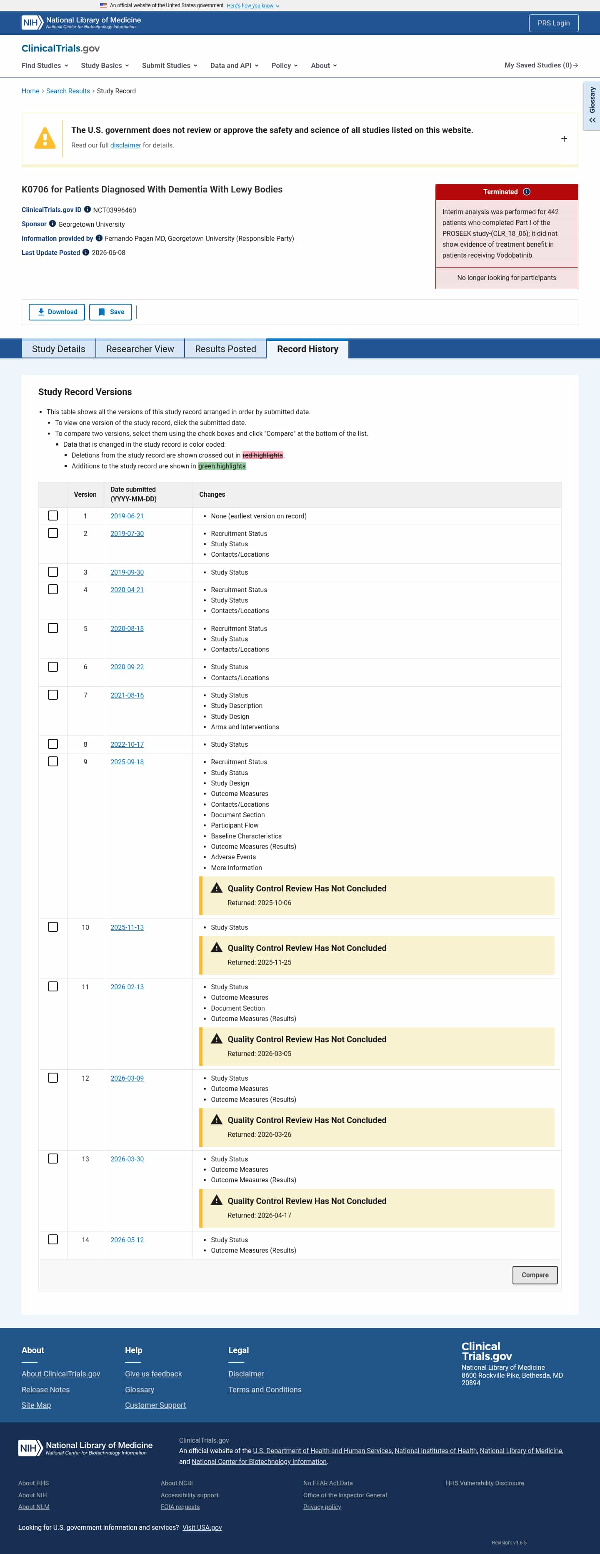Open version submitted 2020-04-21

[x=127, y=589]
